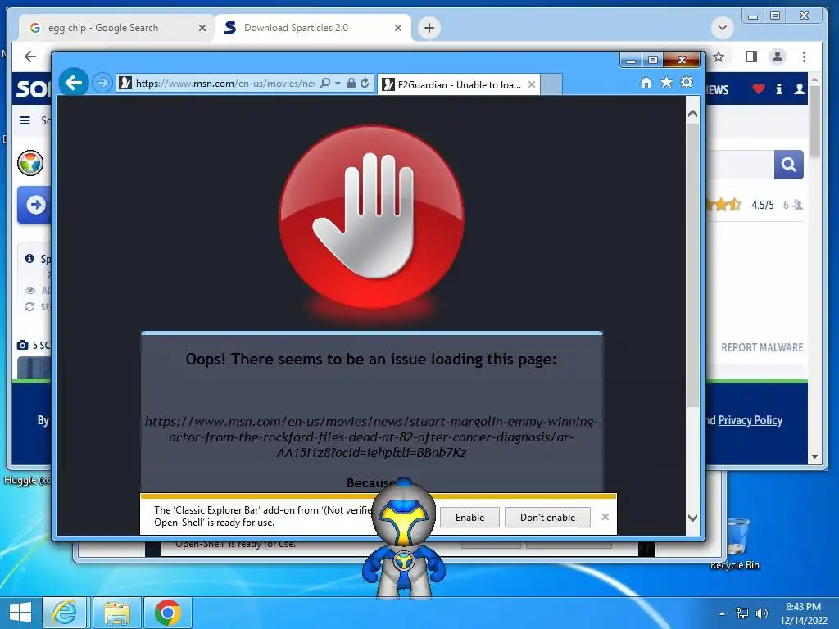Expand Chrome tab search dropdown
This screenshot has height=629, width=839.
click(723, 28)
